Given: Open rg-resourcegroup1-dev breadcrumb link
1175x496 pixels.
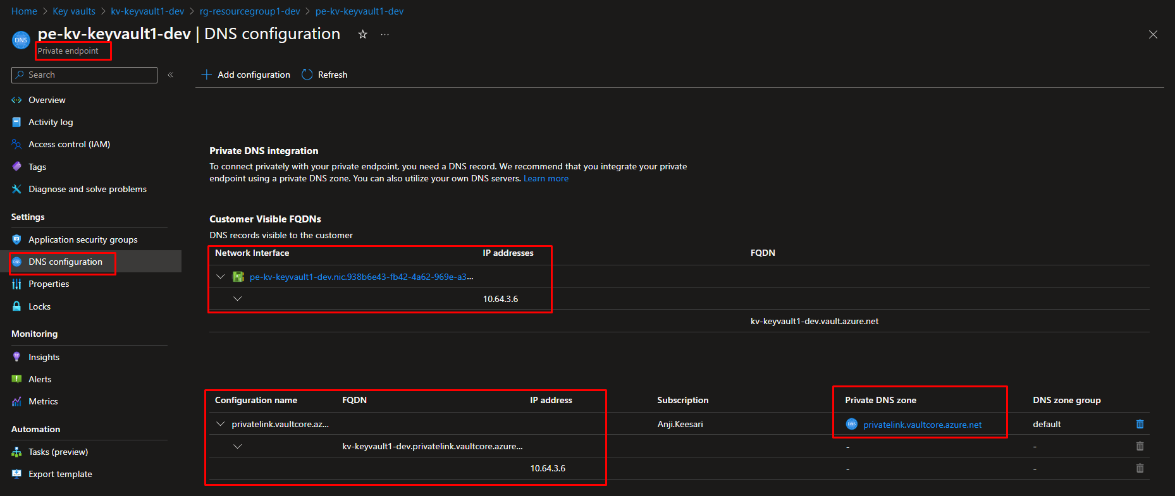Looking at the screenshot, I should [x=250, y=11].
